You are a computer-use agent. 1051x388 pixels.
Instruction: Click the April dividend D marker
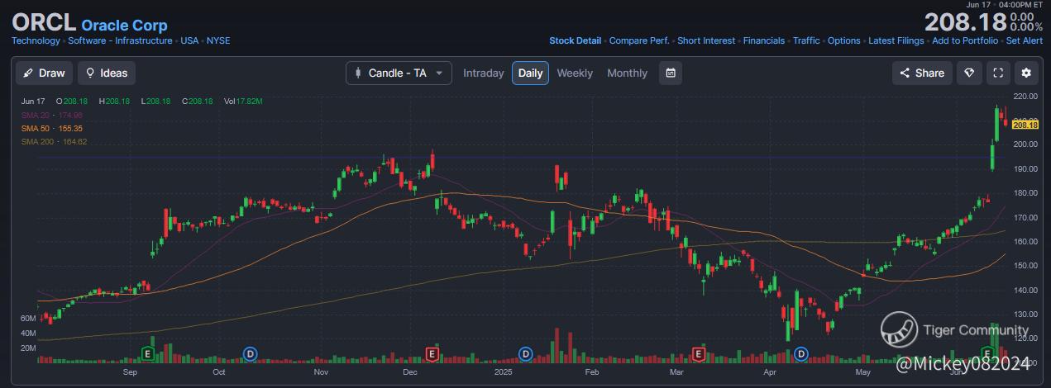tap(800, 353)
